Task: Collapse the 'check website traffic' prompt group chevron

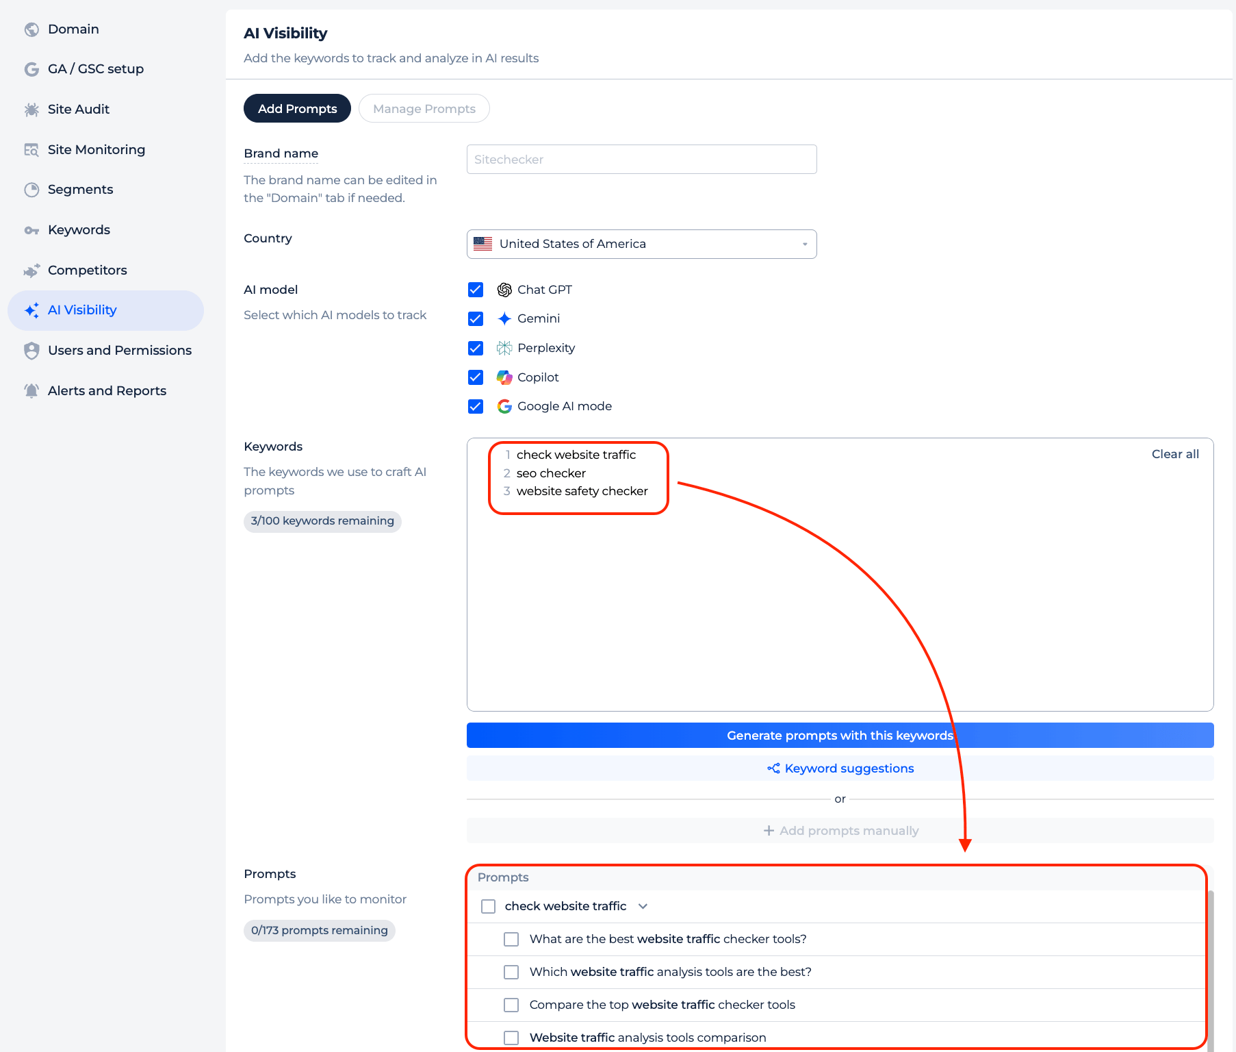Action: (x=643, y=906)
